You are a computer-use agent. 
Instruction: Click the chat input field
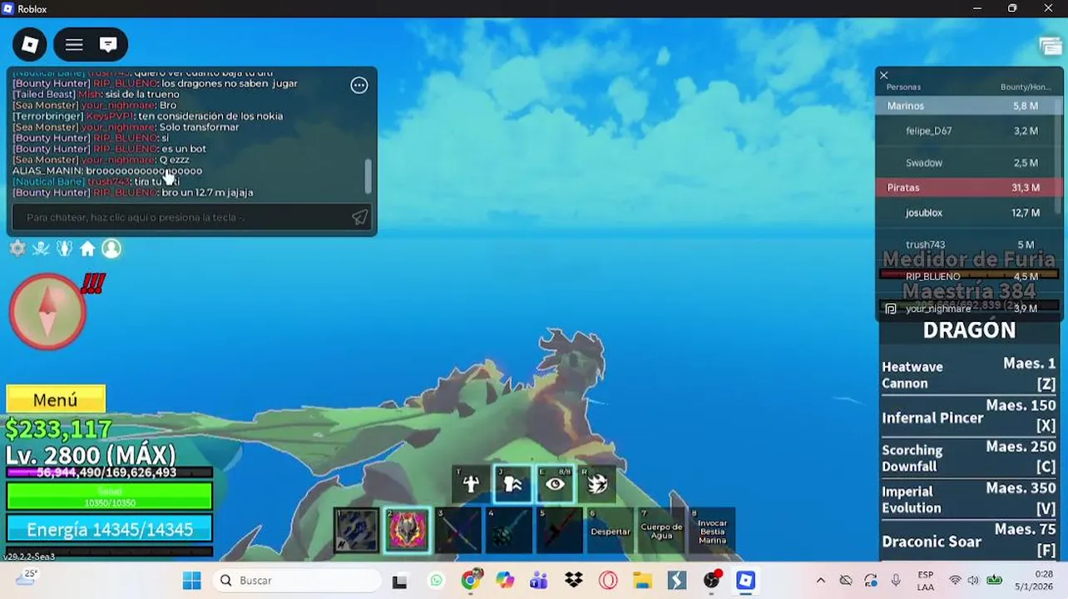pyautogui.click(x=193, y=217)
